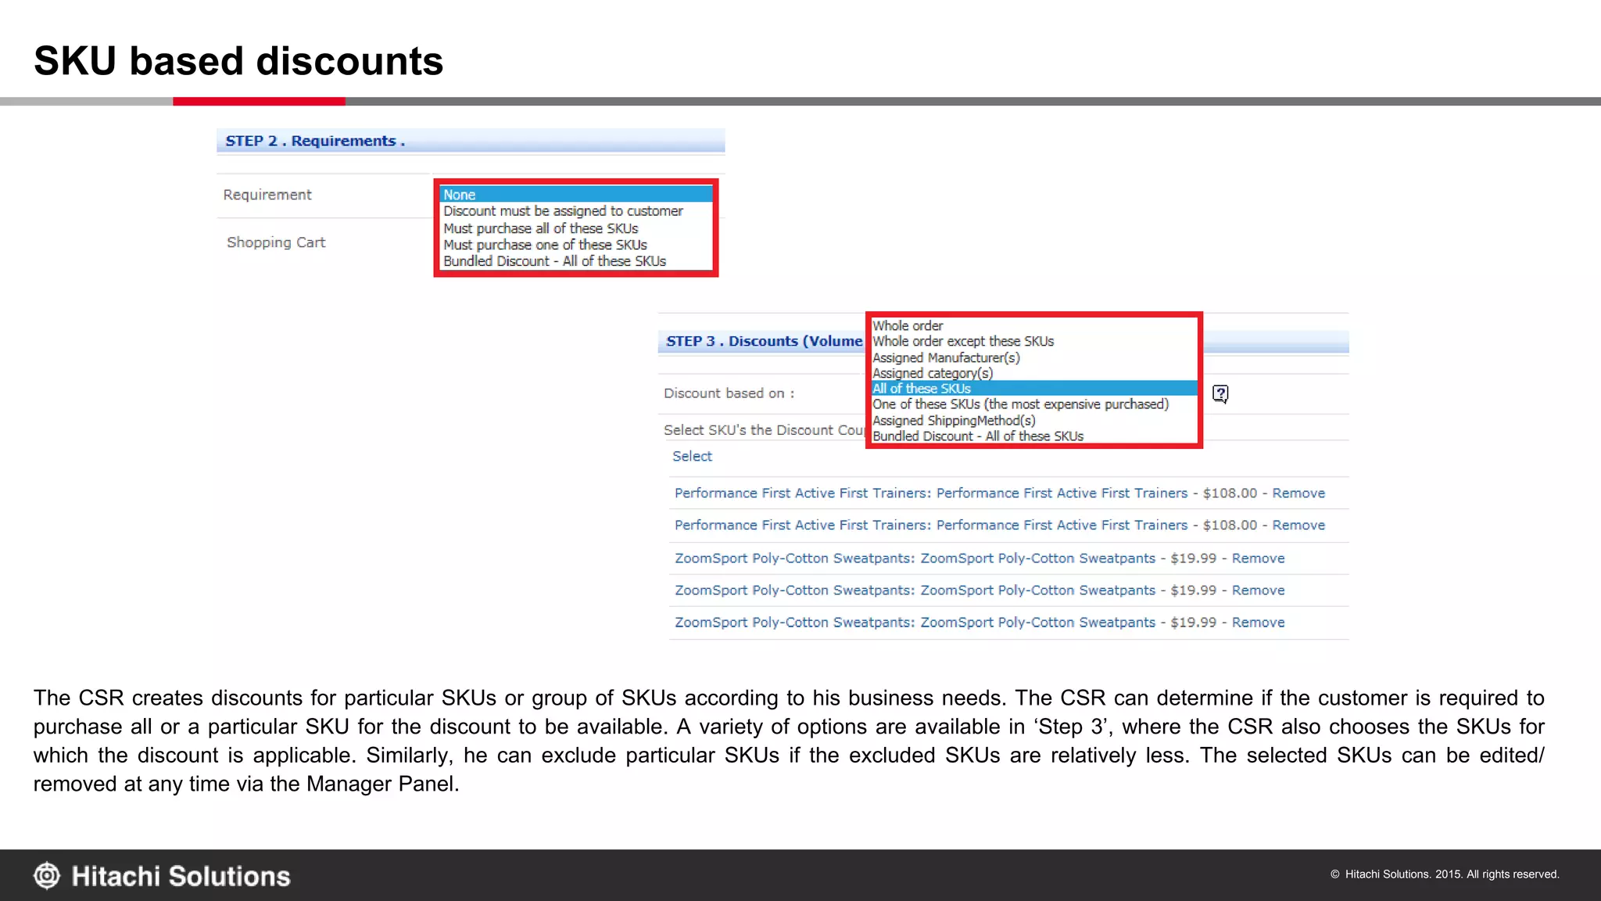Click the help question mark icon
The image size is (1601, 901).
coord(1220,393)
